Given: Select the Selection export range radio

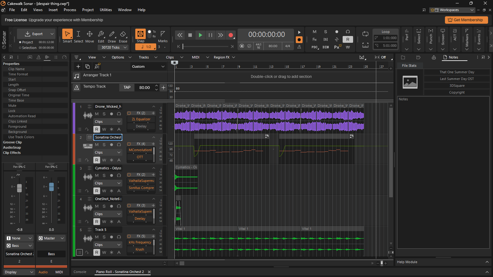Looking at the screenshot, I should tap(20, 48).
